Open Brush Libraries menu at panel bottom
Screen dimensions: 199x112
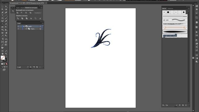[x=164, y=105]
